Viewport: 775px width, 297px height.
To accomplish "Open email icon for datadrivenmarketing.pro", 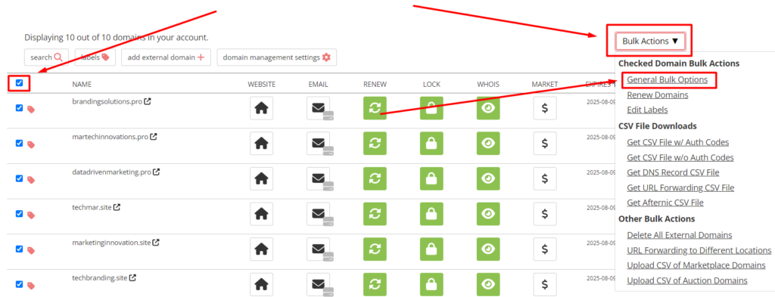I will [319, 178].
